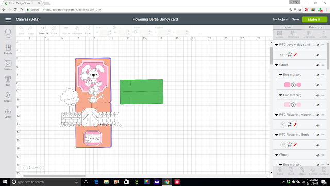Click the Redo icon

tap(30, 28)
